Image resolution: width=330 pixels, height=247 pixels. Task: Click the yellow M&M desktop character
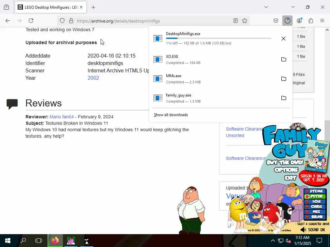pyautogui.click(x=238, y=215)
